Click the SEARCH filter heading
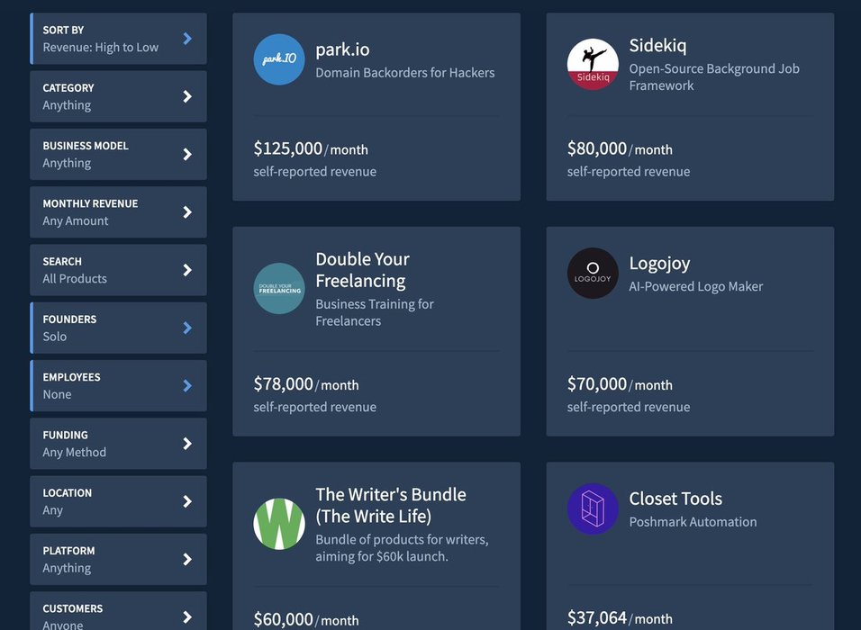Viewport: 861px width, 630px height. click(x=62, y=261)
